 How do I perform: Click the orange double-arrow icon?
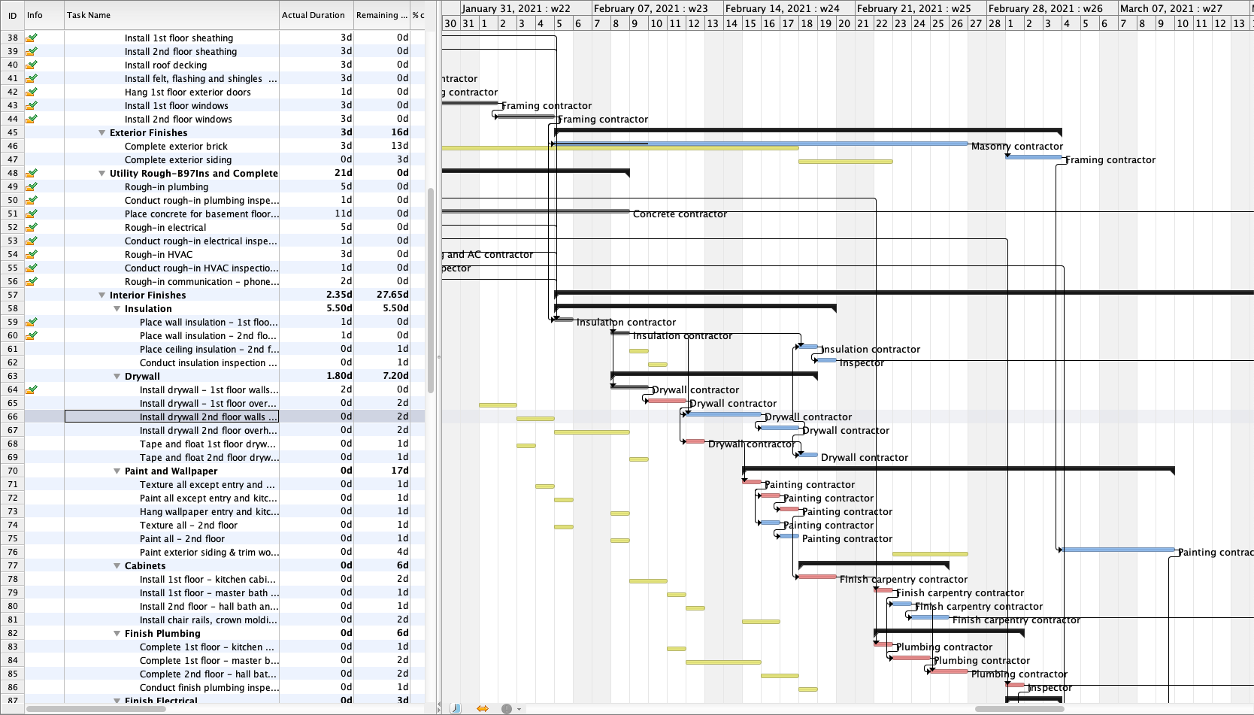pyautogui.click(x=483, y=708)
